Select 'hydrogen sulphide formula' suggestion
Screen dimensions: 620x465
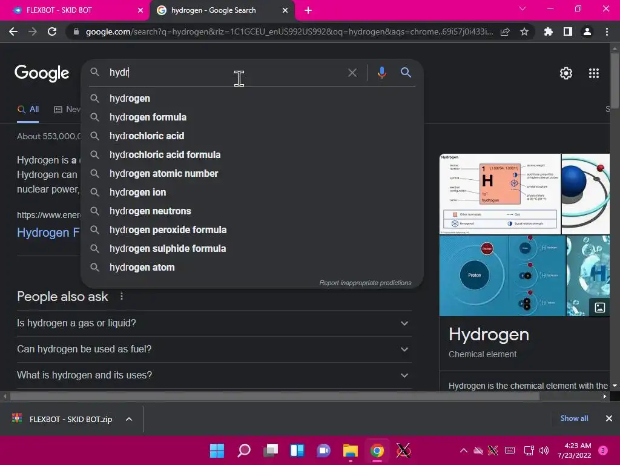pyautogui.click(x=252, y=249)
